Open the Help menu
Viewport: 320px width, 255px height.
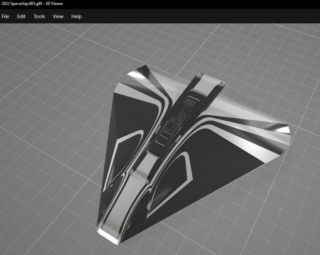point(76,16)
